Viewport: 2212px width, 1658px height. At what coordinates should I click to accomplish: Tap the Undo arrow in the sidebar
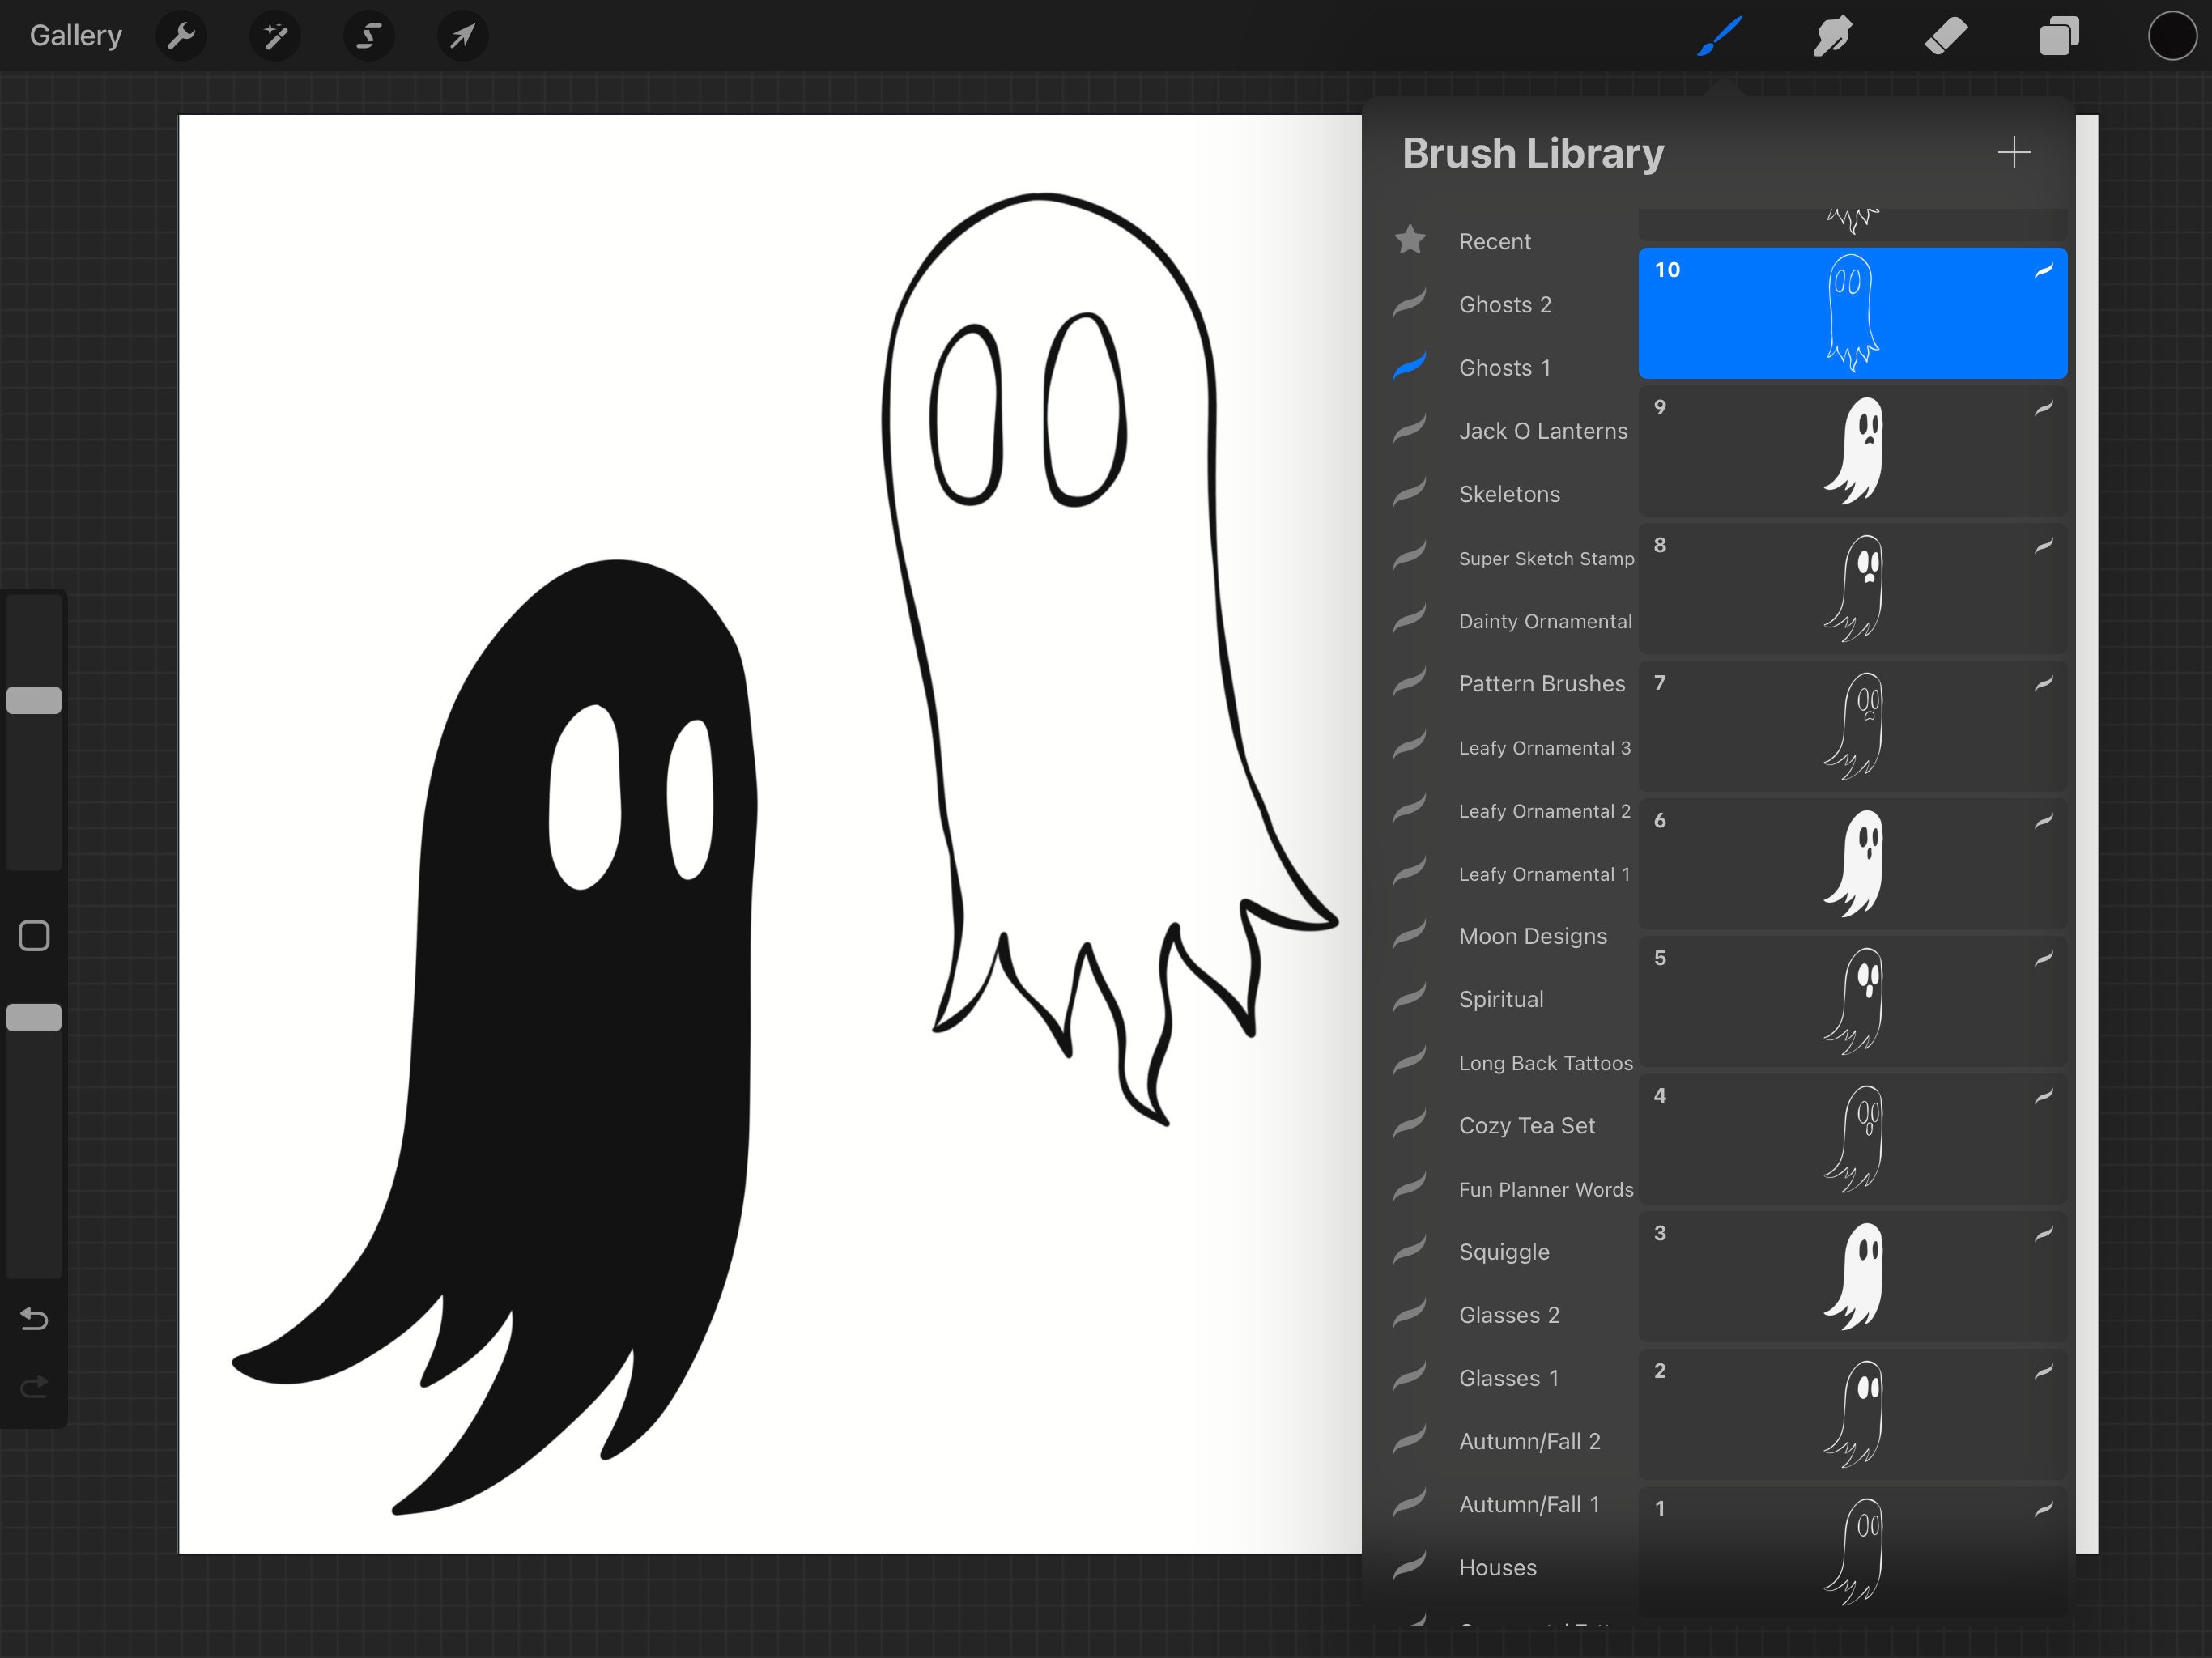point(35,1320)
